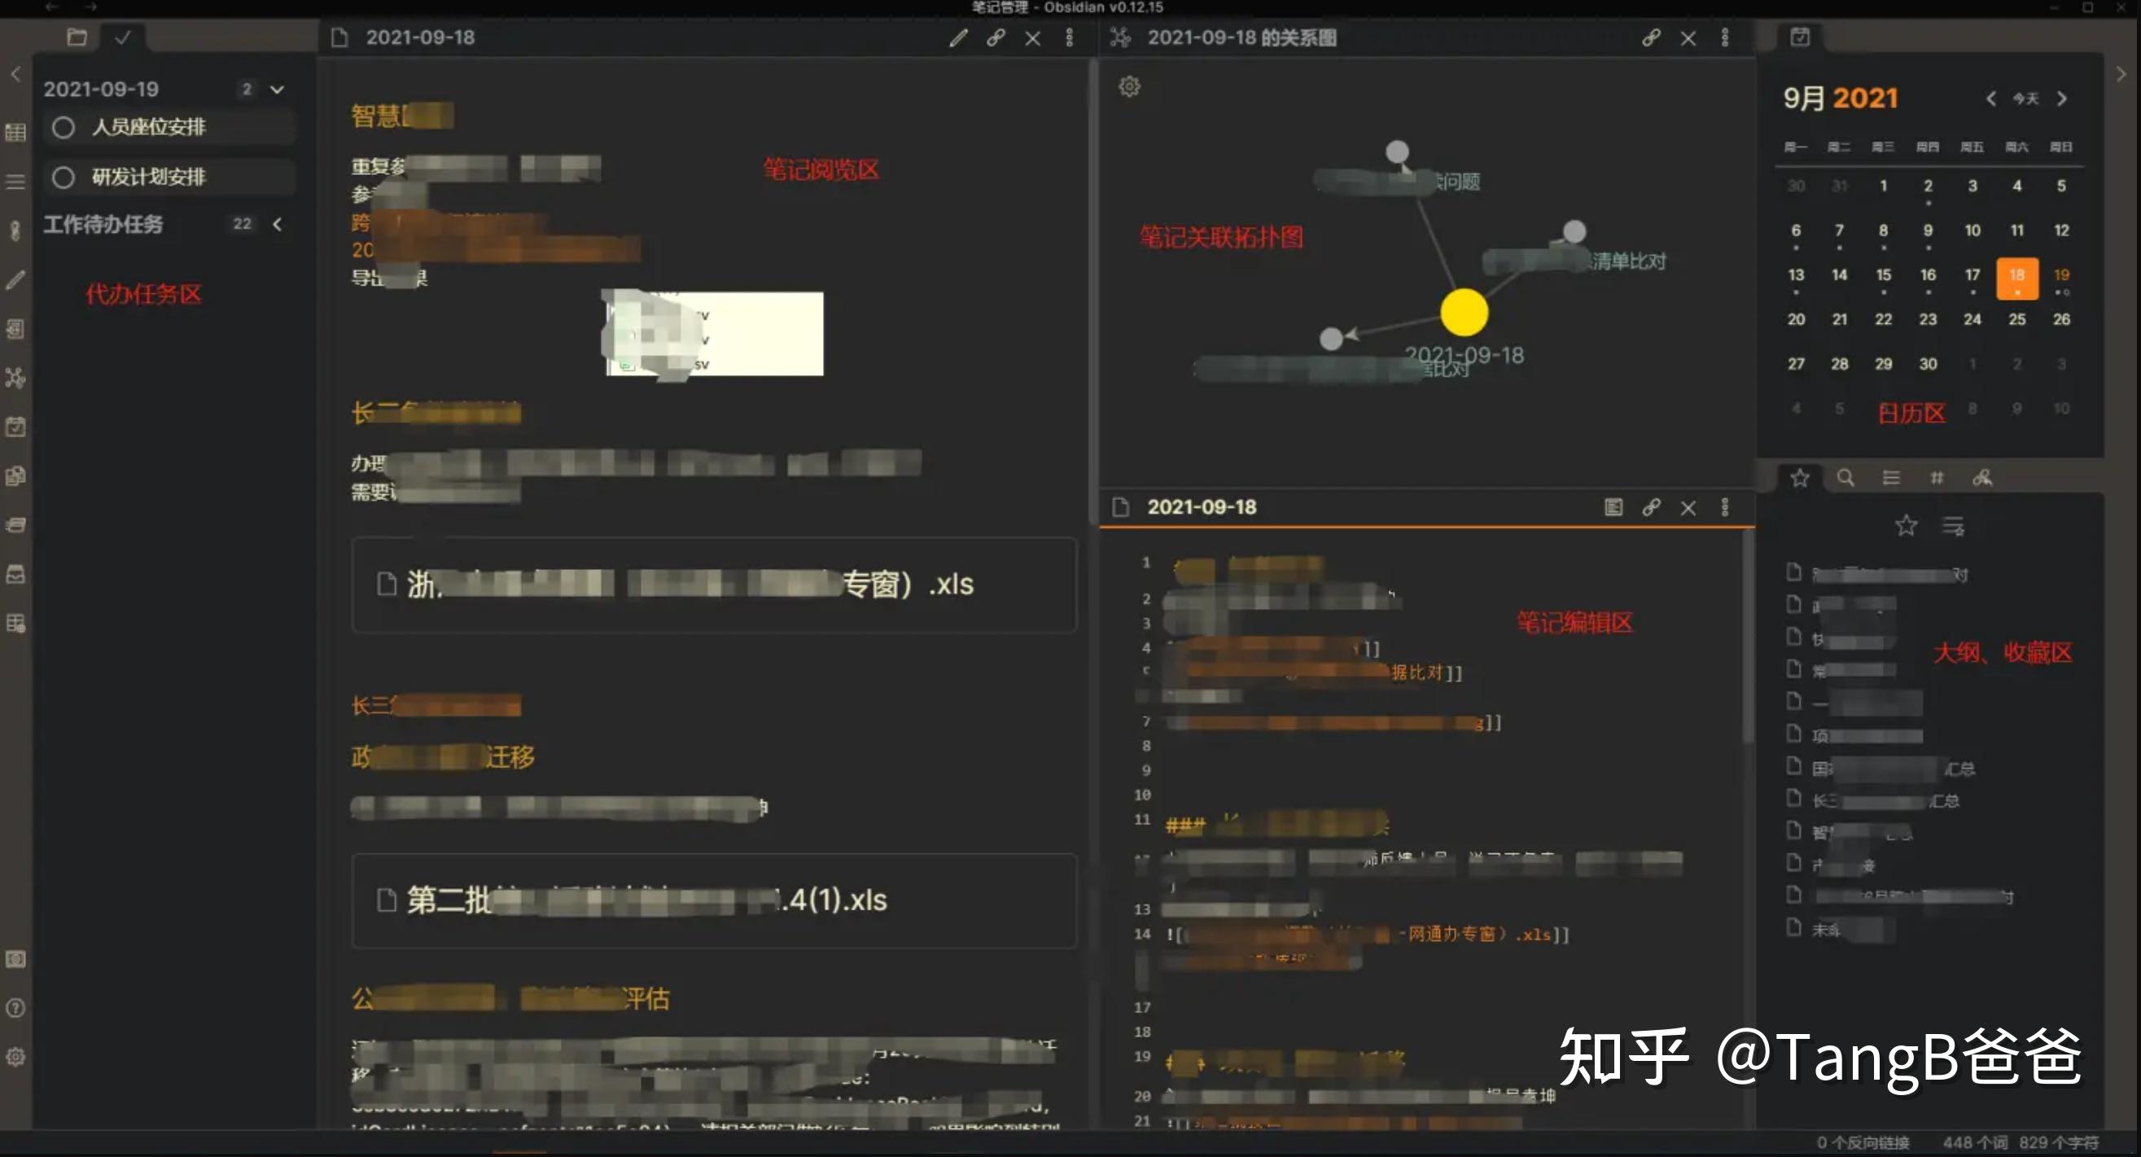Check off the 人员座位安排 task
The height and width of the screenshot is (1157, 2141).
click(63, 127)
